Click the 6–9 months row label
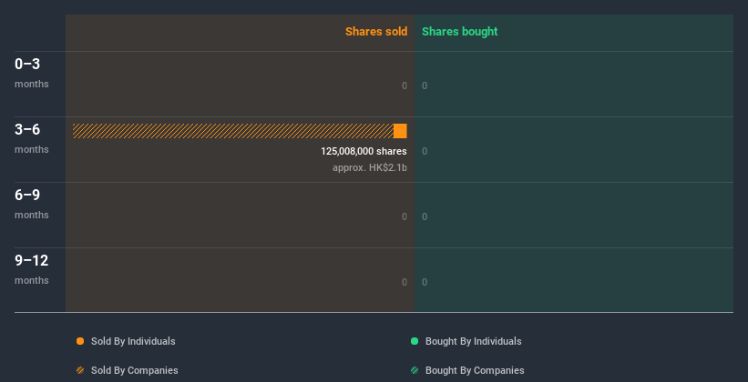The height and width of the screenshot is (382, 748). 32,204
